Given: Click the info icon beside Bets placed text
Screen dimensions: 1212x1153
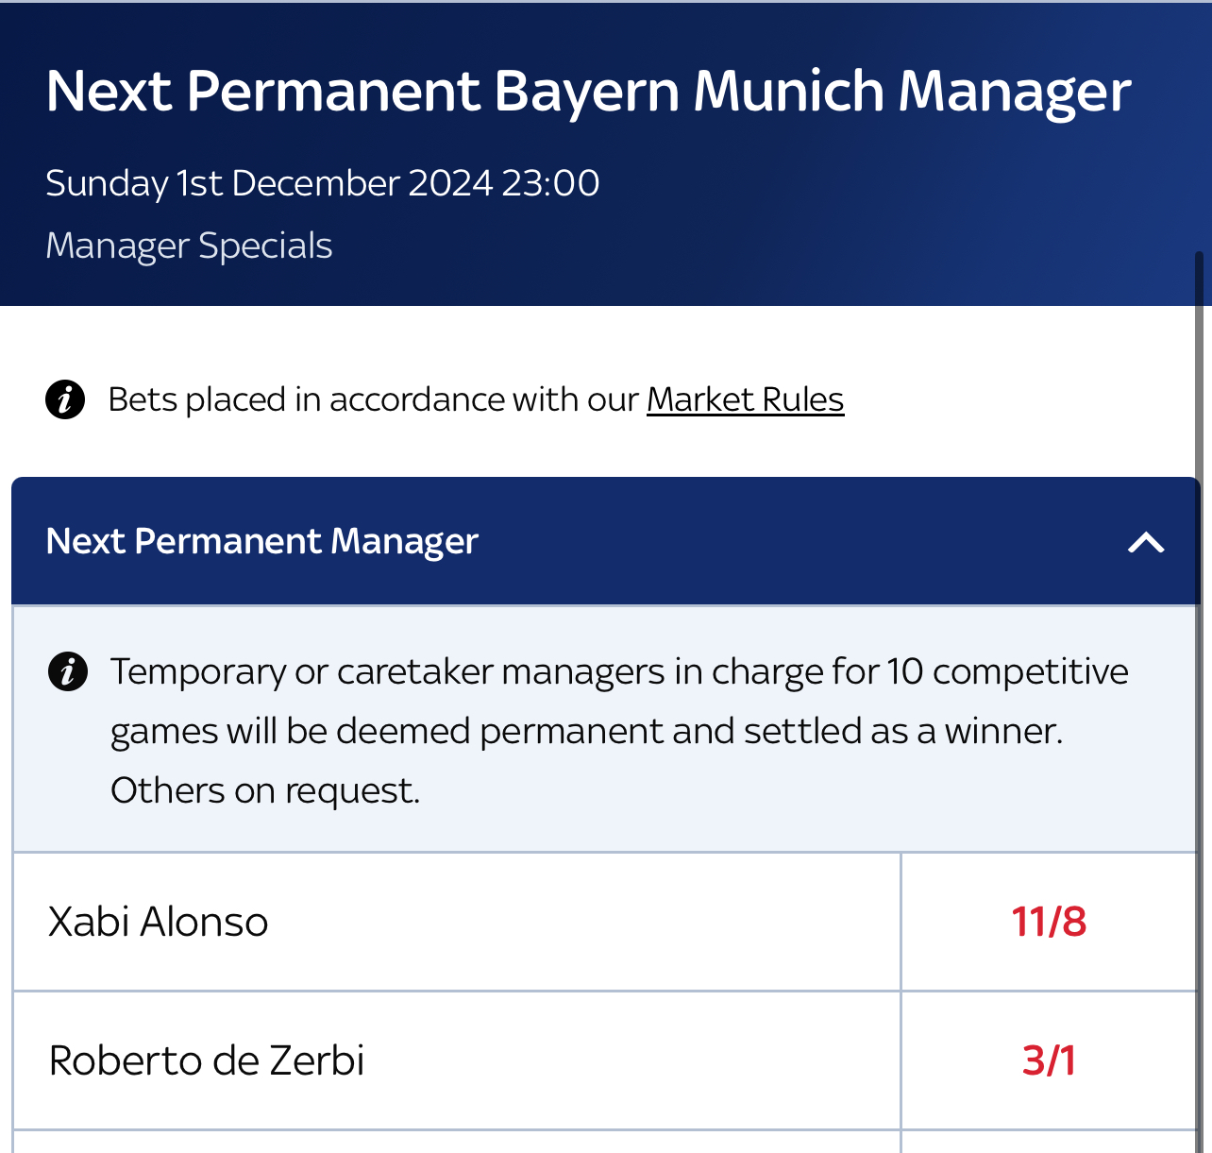Looking at the screenshot, I should coord(65,399).
